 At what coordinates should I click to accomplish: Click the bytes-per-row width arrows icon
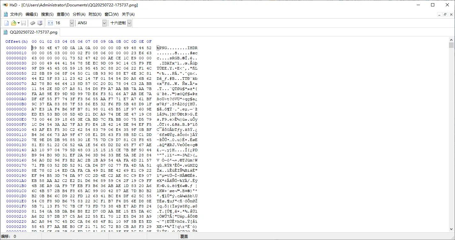[x=50, y=23]
